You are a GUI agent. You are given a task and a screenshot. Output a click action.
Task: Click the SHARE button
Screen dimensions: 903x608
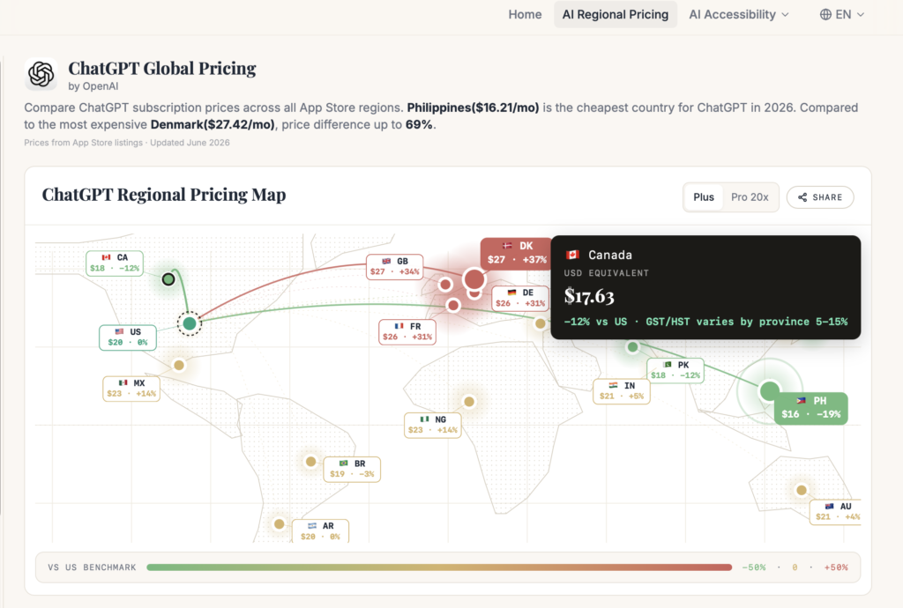point(820,197)
